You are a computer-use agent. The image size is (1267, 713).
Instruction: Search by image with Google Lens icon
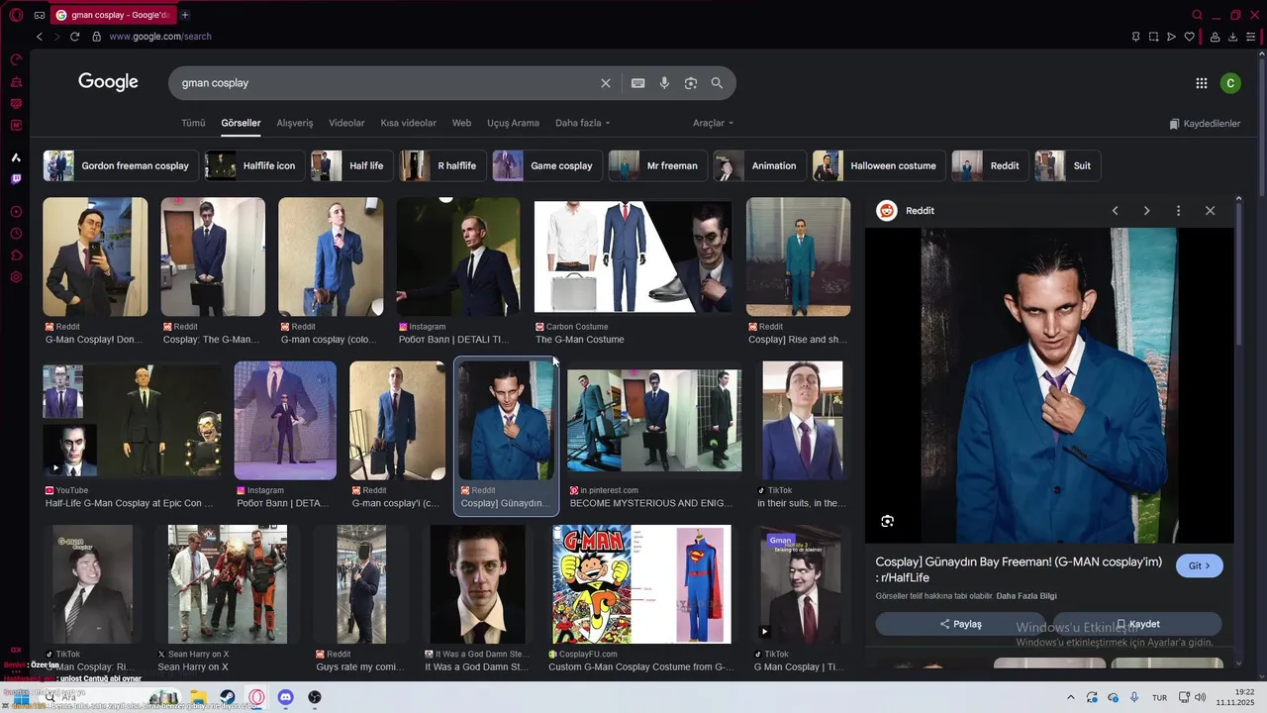691,83
